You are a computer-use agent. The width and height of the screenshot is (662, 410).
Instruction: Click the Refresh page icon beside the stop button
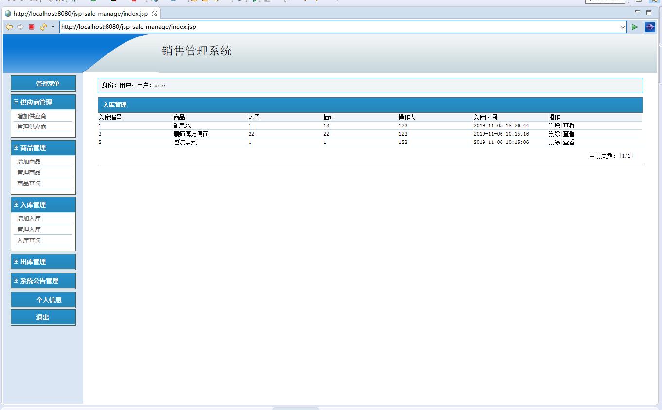(x=42, y=27)
